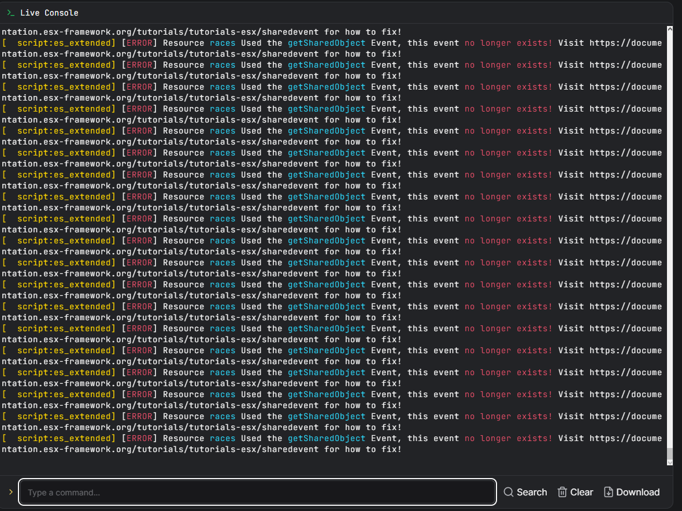Click "getSharedObject" in the last log entry
Screen dimensions: 682x511
point(327,438)
